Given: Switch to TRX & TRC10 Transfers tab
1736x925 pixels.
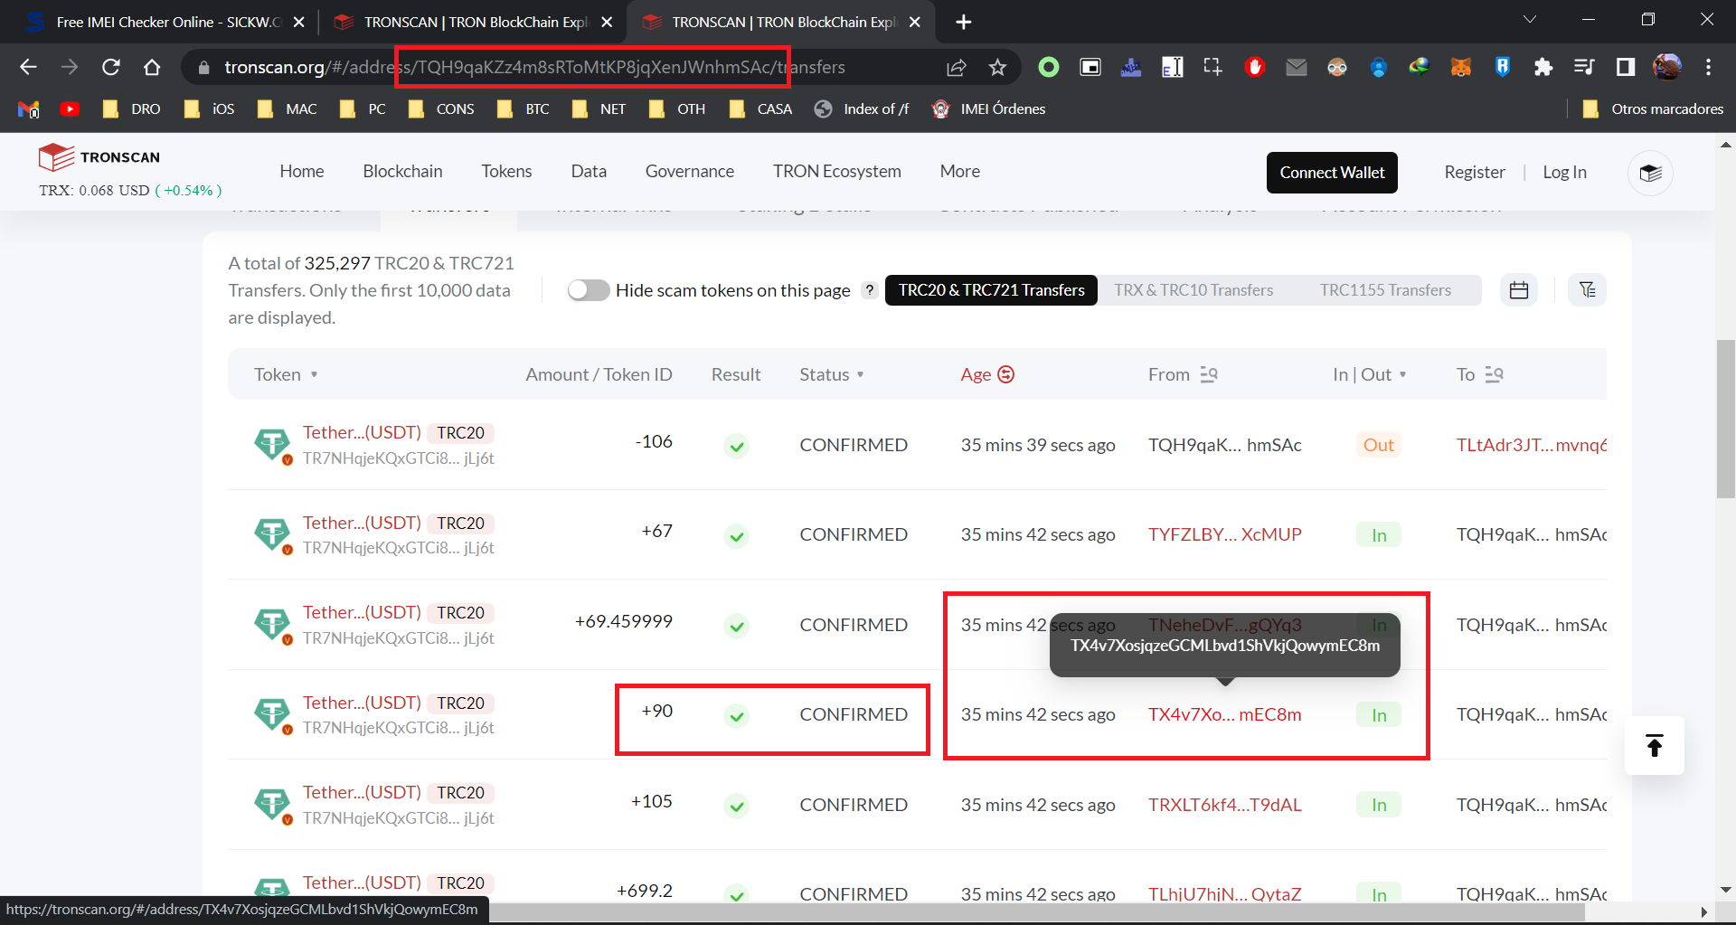Looking at the screenshot, I should (x=1193, y=290).
